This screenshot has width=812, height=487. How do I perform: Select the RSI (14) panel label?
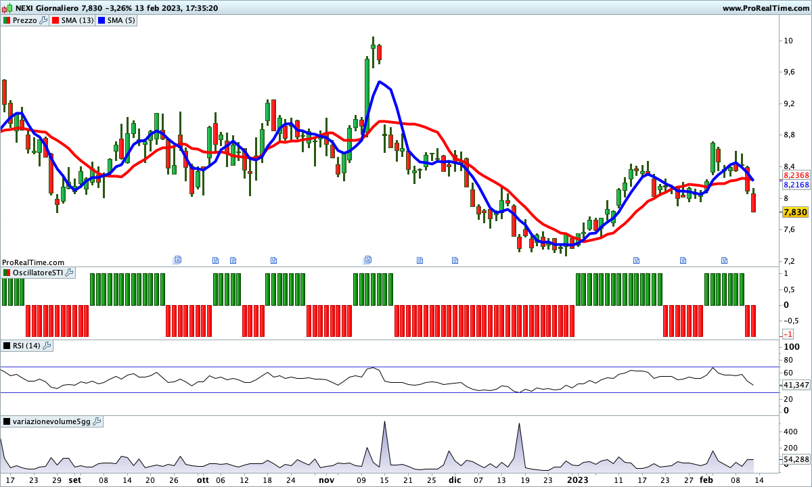27,346
